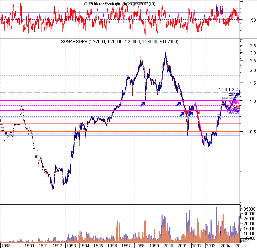Click the 1988 year label

(x=6, y=246)
